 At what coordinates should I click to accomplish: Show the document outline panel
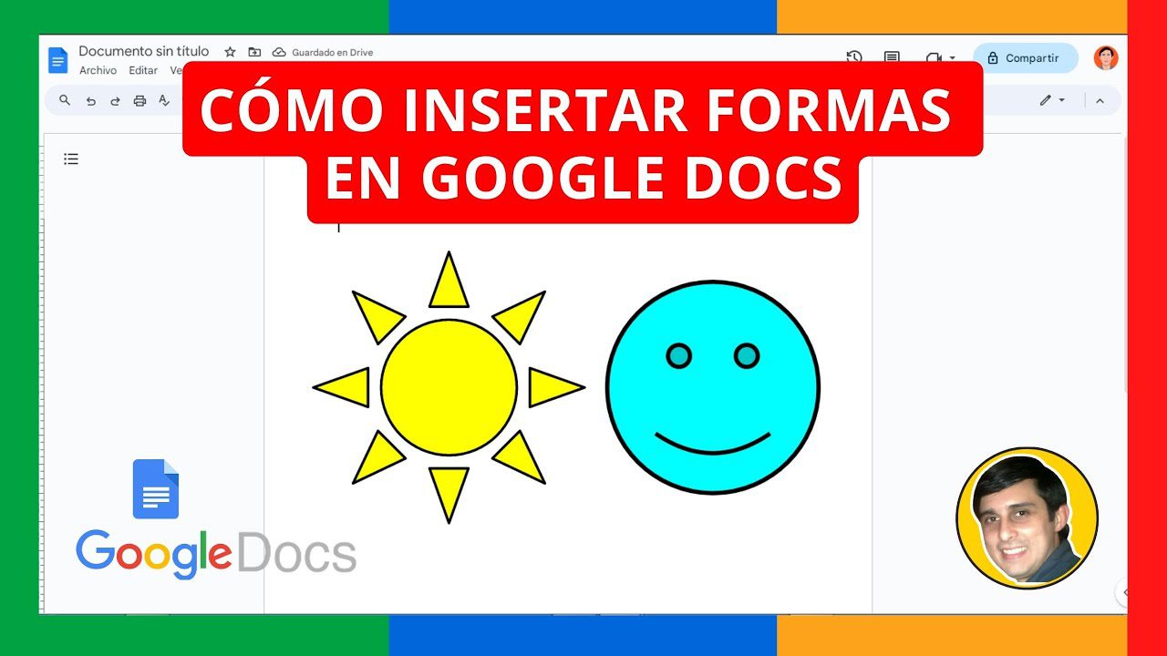[71, 159]
